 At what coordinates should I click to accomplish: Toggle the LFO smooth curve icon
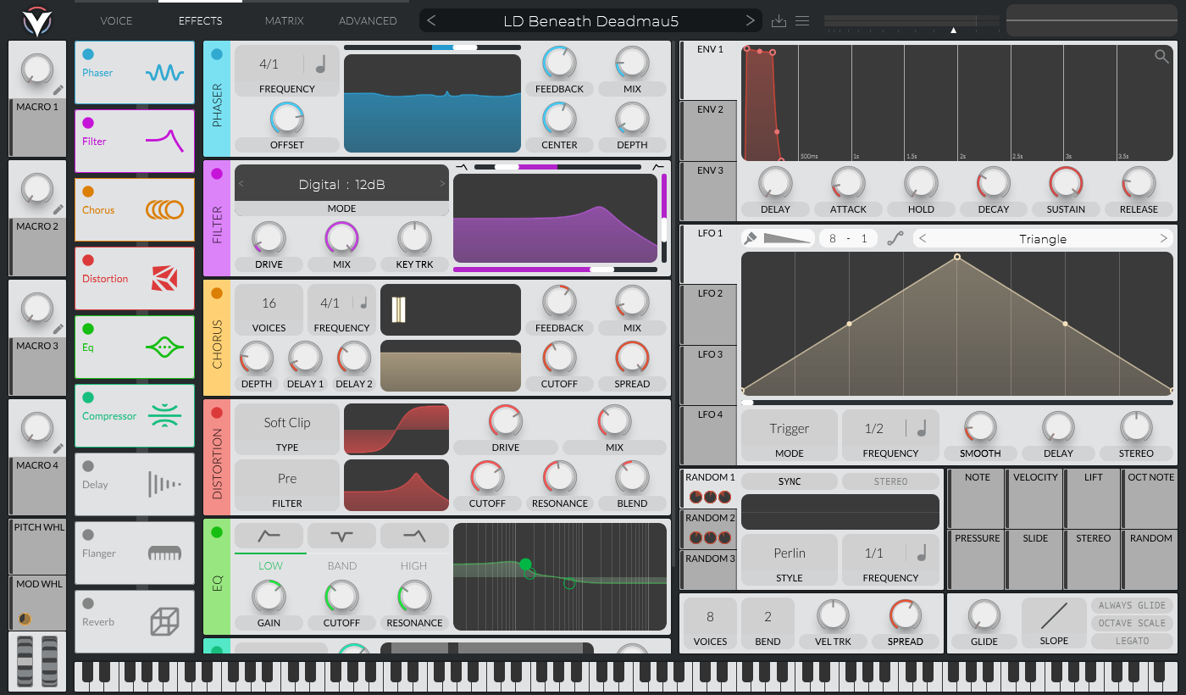point(895,239)
